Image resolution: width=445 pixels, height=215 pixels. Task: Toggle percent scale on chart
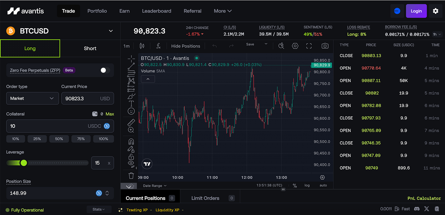click(x=295, y=186)
